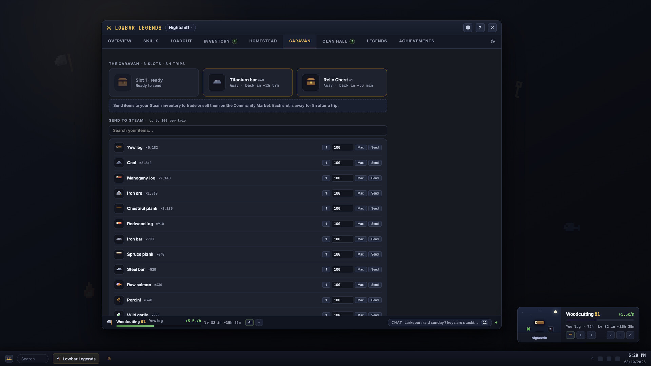Viewport: 651px width, 366px height.
Task: Send Yew log to Steam
Action: click(x=375, y=147)
